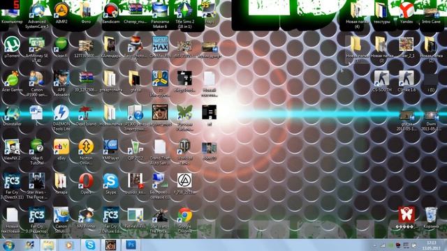447x251 pixels.
Task: Open Panorama Maker 6 icon
Action: (x=160, y=15)
